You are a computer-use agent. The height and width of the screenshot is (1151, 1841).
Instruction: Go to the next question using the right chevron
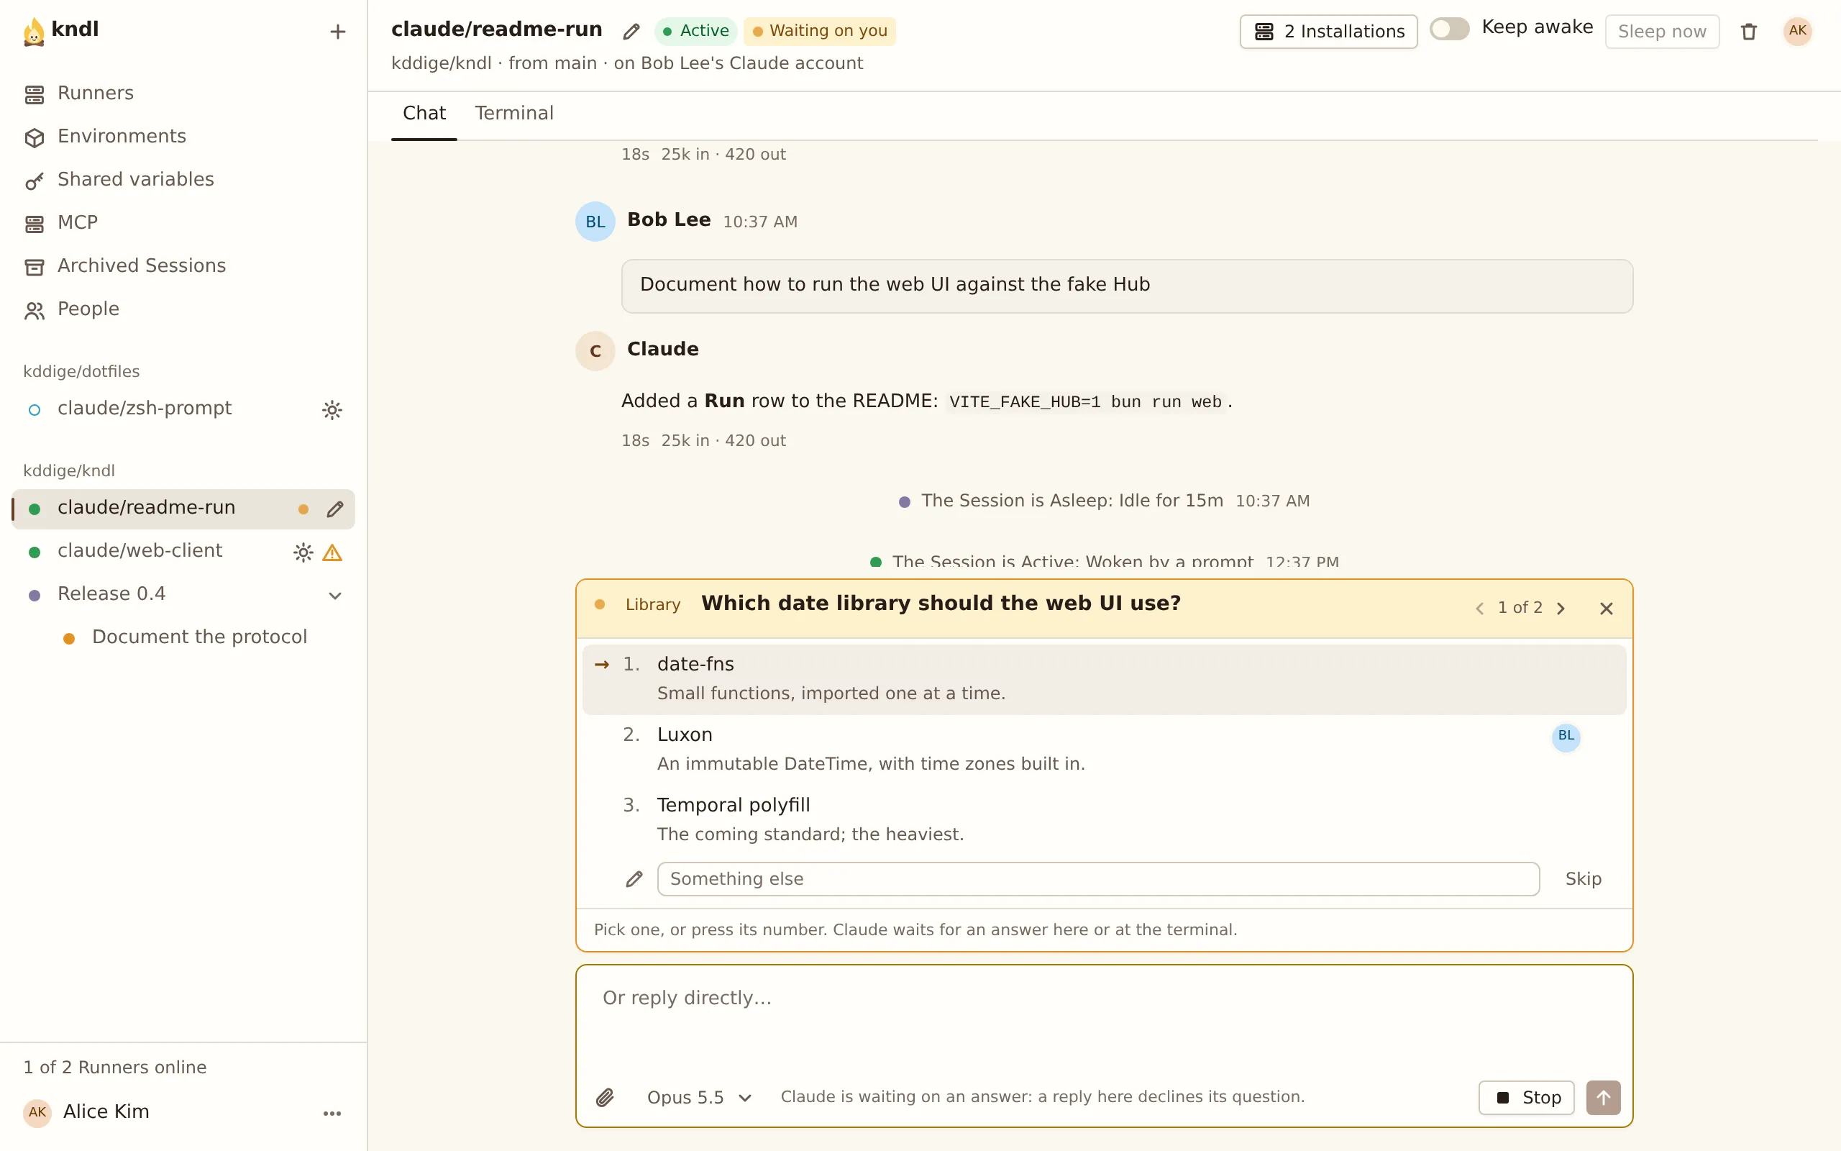[1561, 609]
